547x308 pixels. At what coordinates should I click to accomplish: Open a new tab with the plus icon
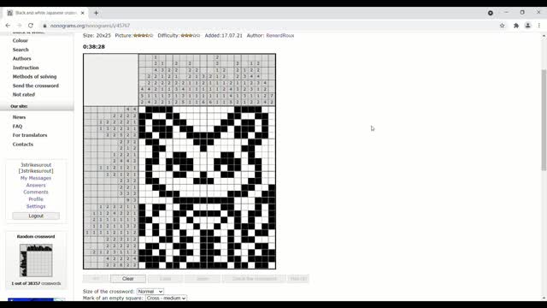click(x=96, y=13)
